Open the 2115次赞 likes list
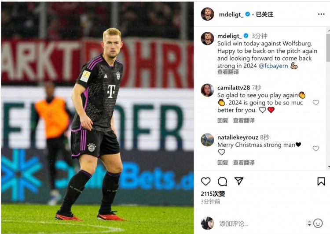This screenshot has height=234, width=330. coord(213,193)
